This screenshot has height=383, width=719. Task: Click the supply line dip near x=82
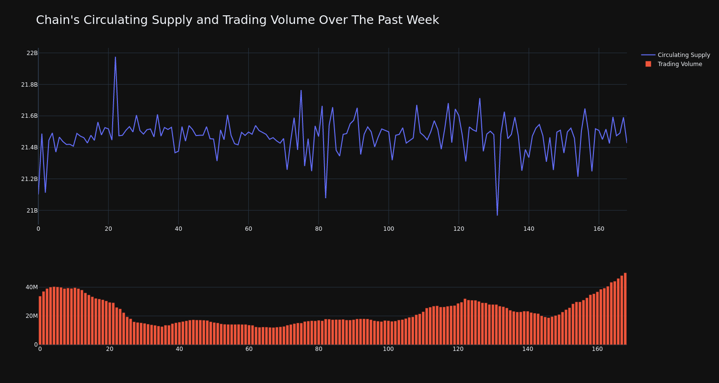(x=325, y=198)
